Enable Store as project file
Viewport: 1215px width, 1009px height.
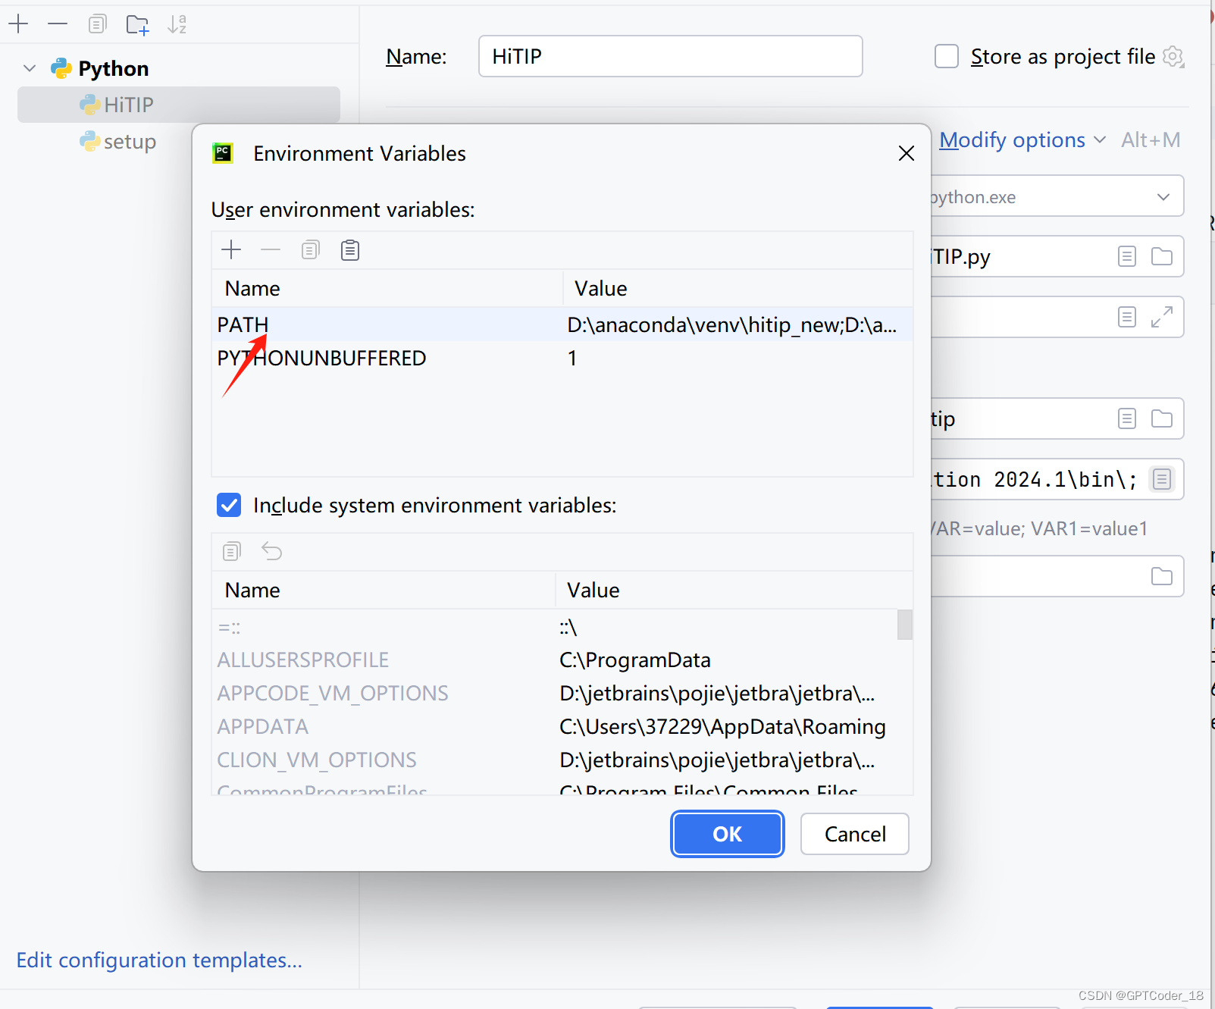coord(946,55)
